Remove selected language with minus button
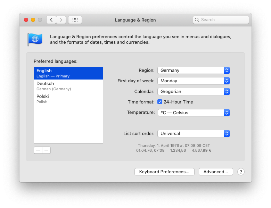The image size is (271, 208). 47,150
